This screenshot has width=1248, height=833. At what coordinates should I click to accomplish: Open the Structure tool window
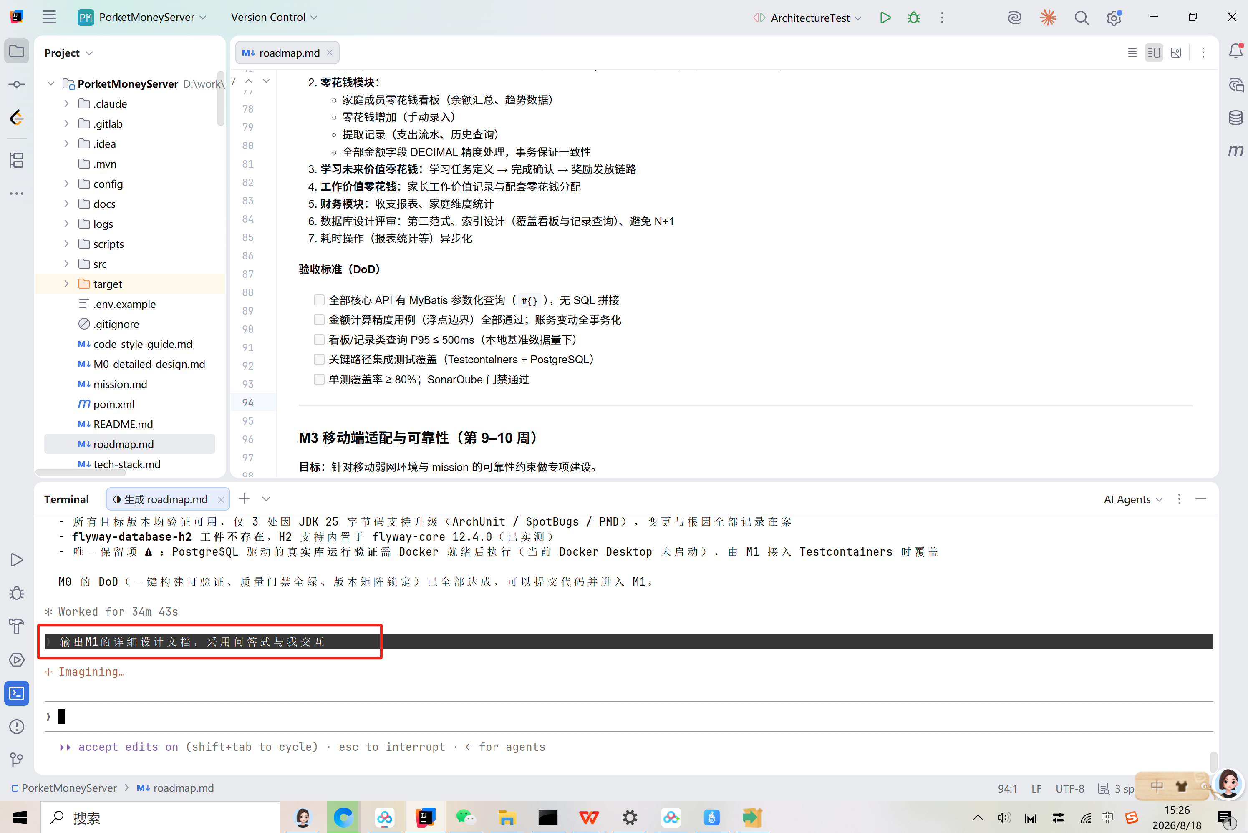[x=16, y=160]
